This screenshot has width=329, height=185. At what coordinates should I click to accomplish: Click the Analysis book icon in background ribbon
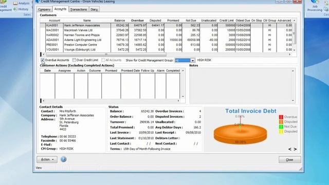tap(15, 3)
